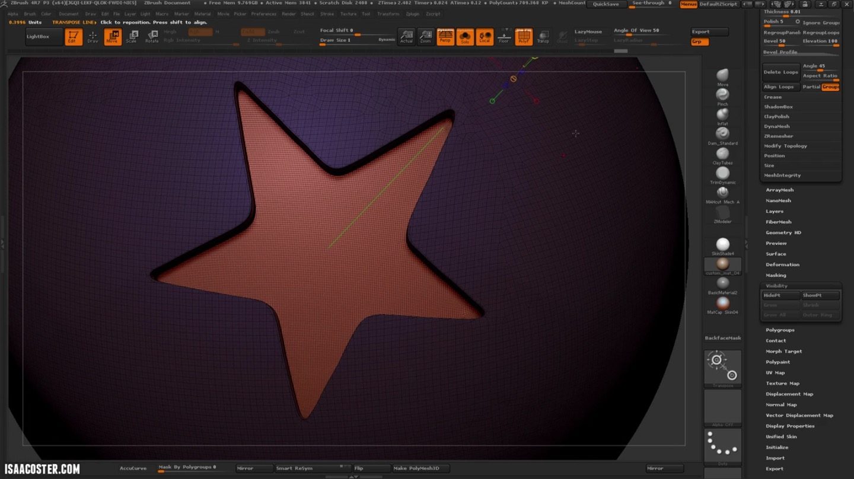Select the Draw mode icon

(x=93, y=37)
